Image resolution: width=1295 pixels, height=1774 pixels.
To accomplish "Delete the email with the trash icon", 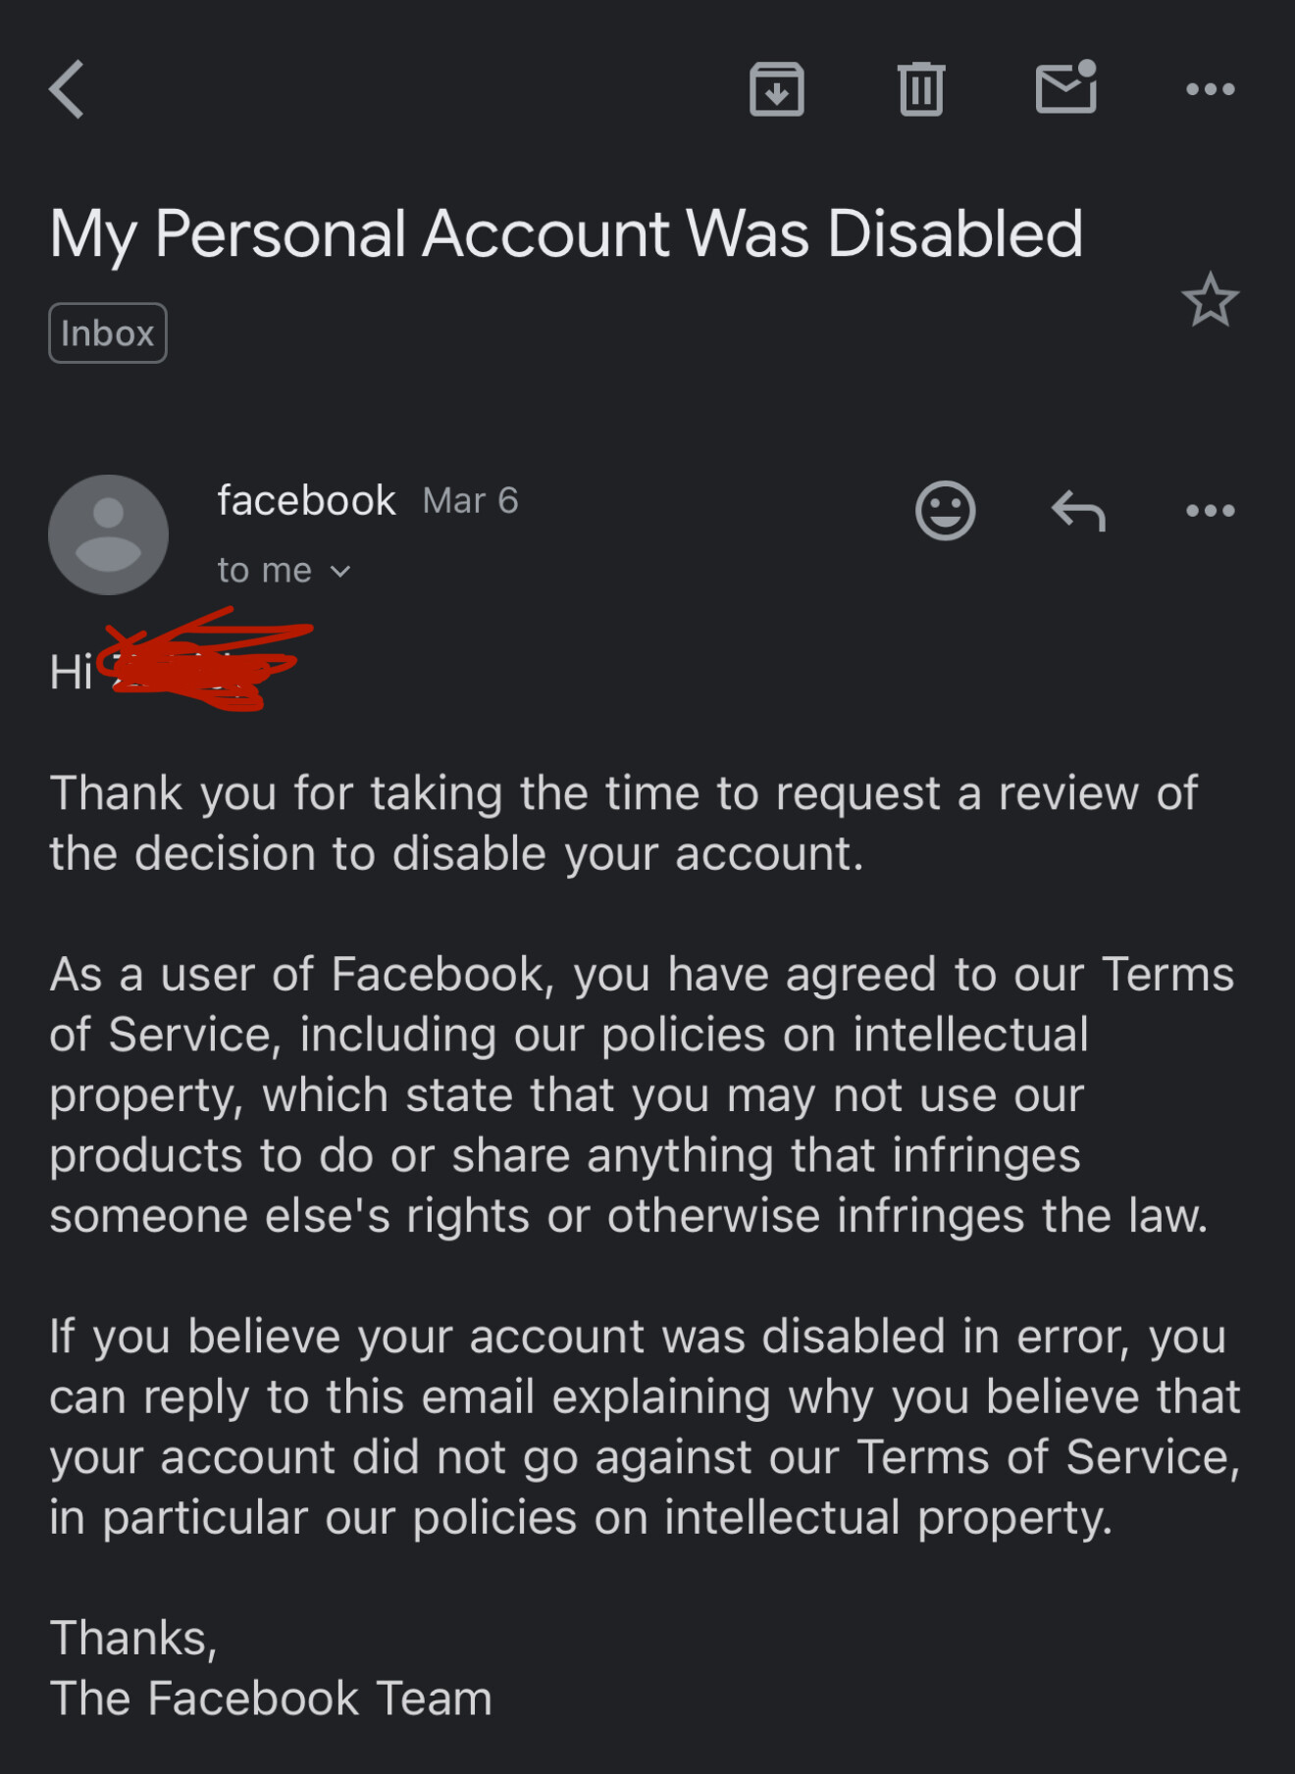I will [x=921, y=89].
